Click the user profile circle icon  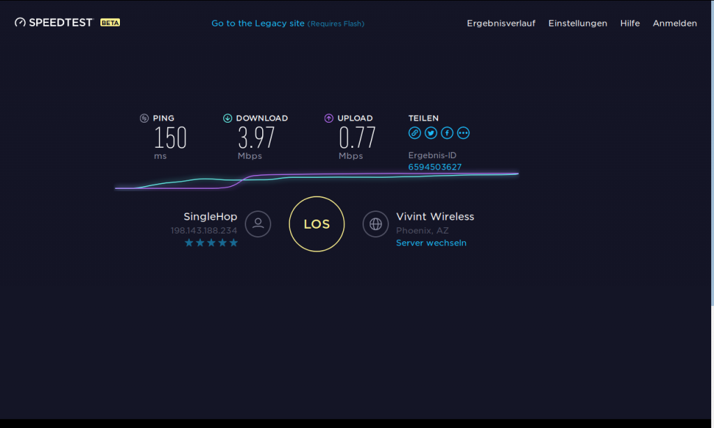pos(258,224)
